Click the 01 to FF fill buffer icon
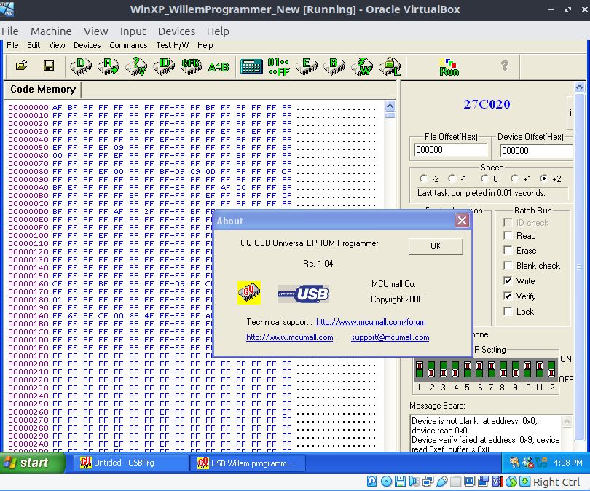The height and width of the screenshot is (491, 590). (x=279, y=66)
